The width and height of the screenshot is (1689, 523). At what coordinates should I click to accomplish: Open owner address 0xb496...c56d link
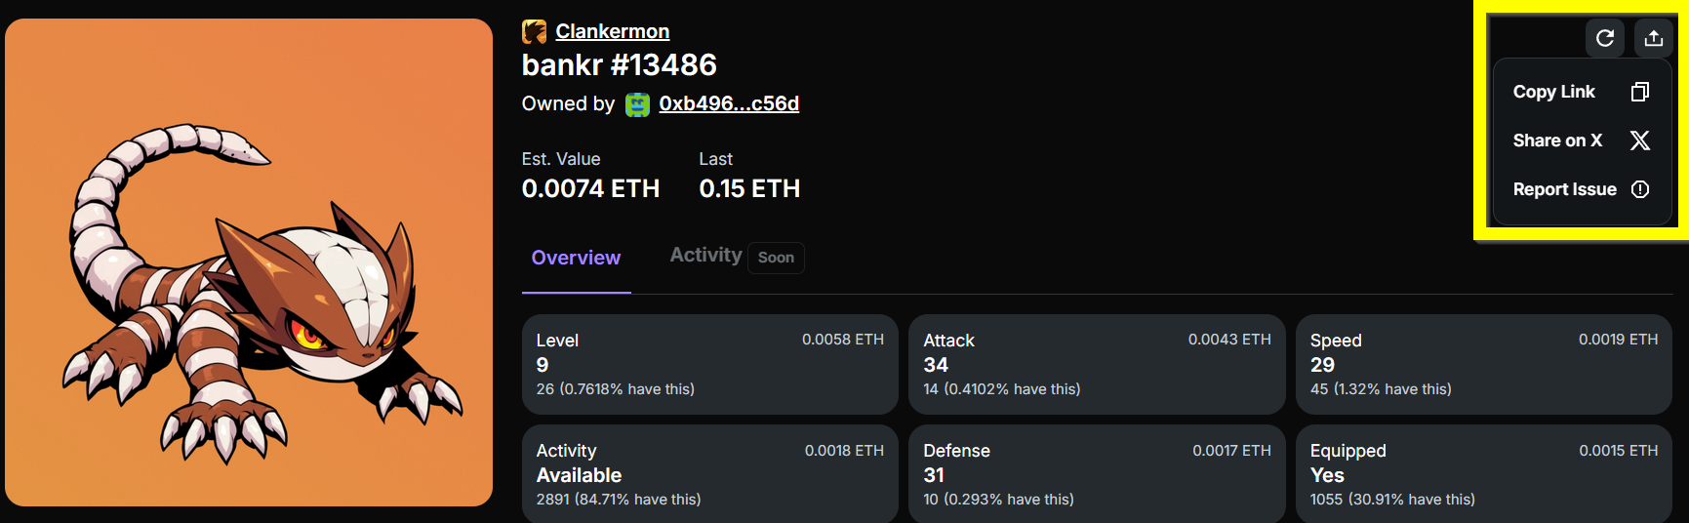point(729,104)
